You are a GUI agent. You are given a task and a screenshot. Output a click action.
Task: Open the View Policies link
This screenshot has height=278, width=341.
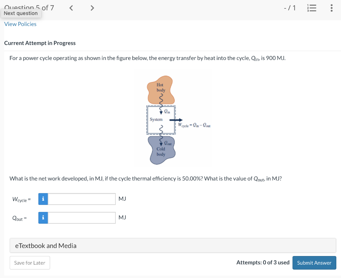pos(20,24)
